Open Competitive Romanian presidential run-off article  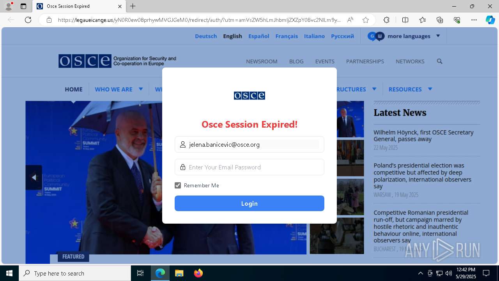(x=421, y=226)
